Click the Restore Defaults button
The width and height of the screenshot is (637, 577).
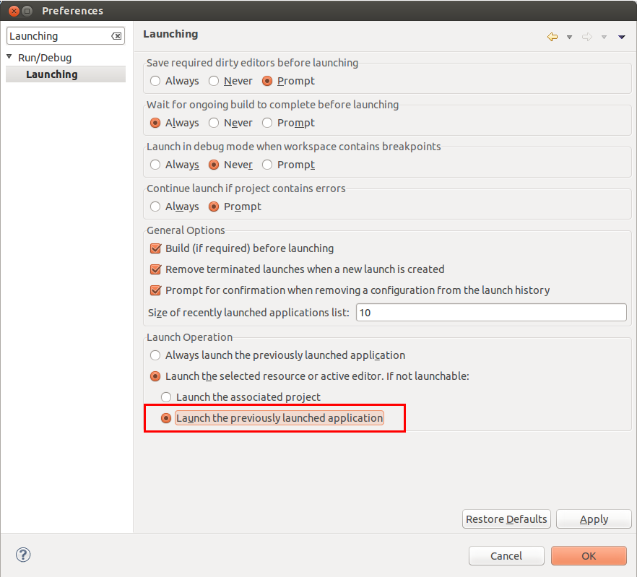click(506, 519)
